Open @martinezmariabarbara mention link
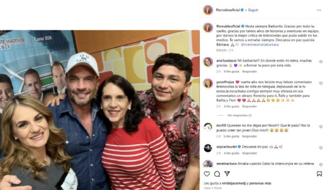This screenshot has width=323, height=190. tap(260, 45)
